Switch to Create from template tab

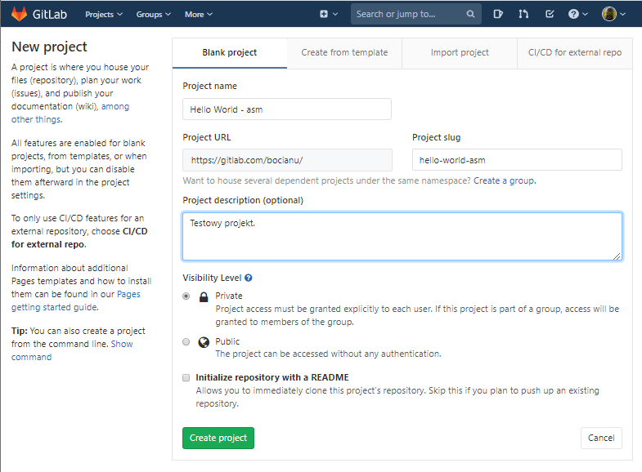point(344,53)
